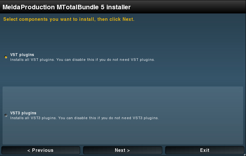
Task: Click the resize grip in window corner
Action: point(245,155)
